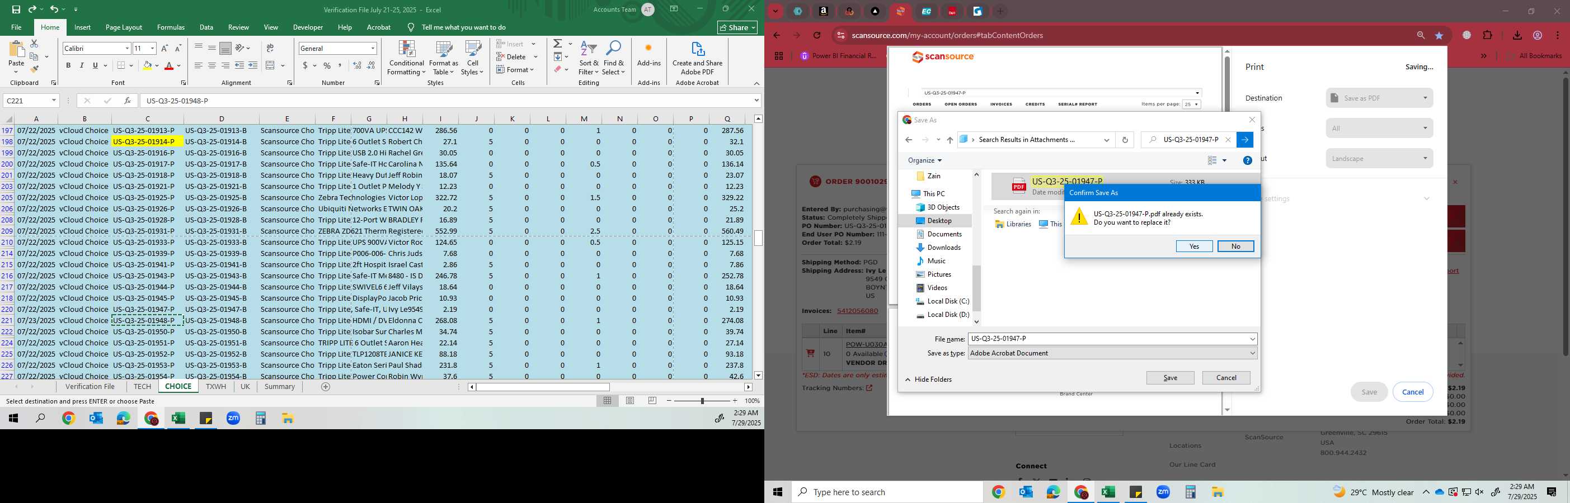Click Yes to replace the existing PDF
The width and height of the screenshot is (1570, 503).
(x=1194, y=246)
